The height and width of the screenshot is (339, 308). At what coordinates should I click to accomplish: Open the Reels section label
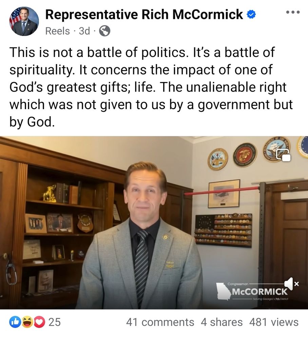pos(58,31)
